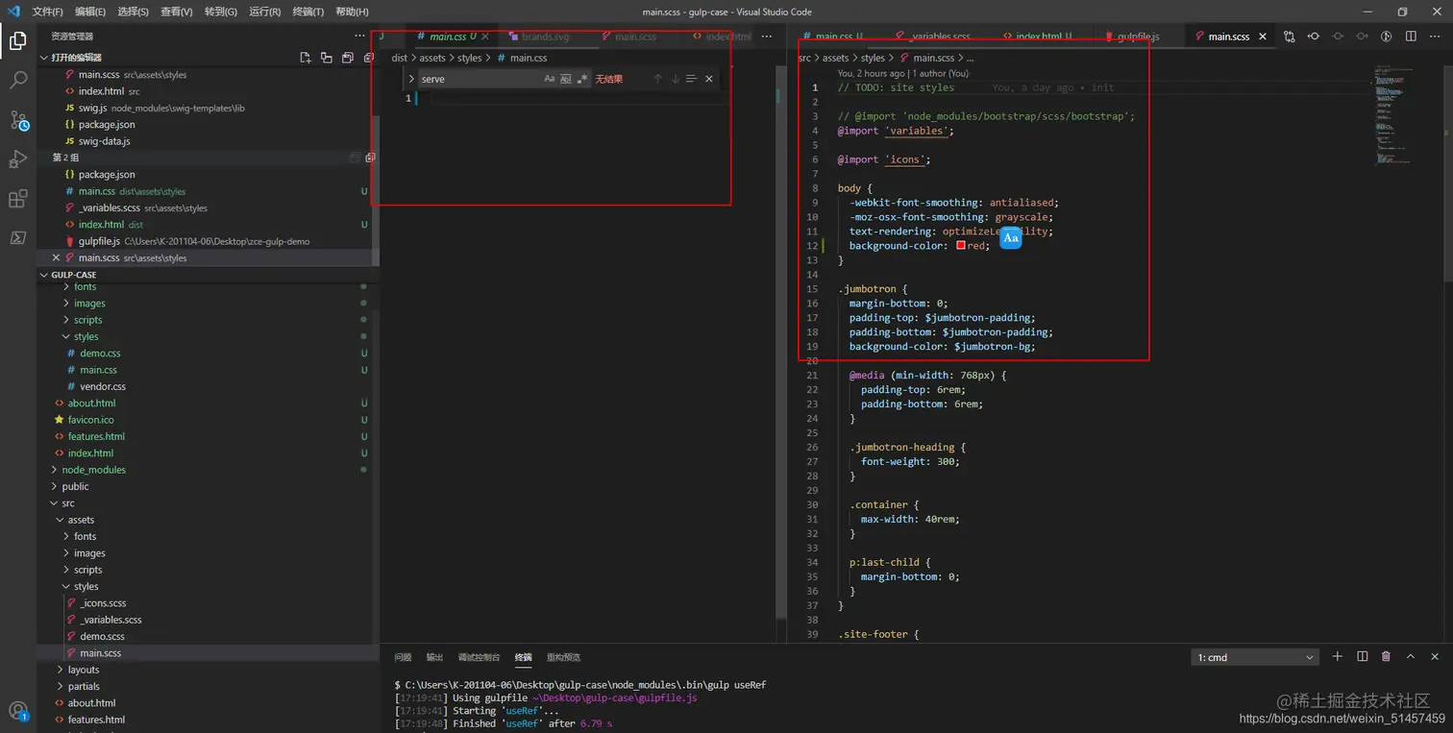The width and height of the screenshot is (1453, 733).
Task: Click the new untitled file icon
Action: [x=306, y=58]
